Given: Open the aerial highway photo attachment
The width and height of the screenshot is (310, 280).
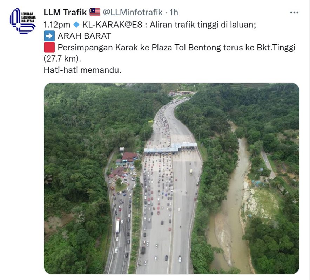Looking at the screenshot, I should point(171,178).
